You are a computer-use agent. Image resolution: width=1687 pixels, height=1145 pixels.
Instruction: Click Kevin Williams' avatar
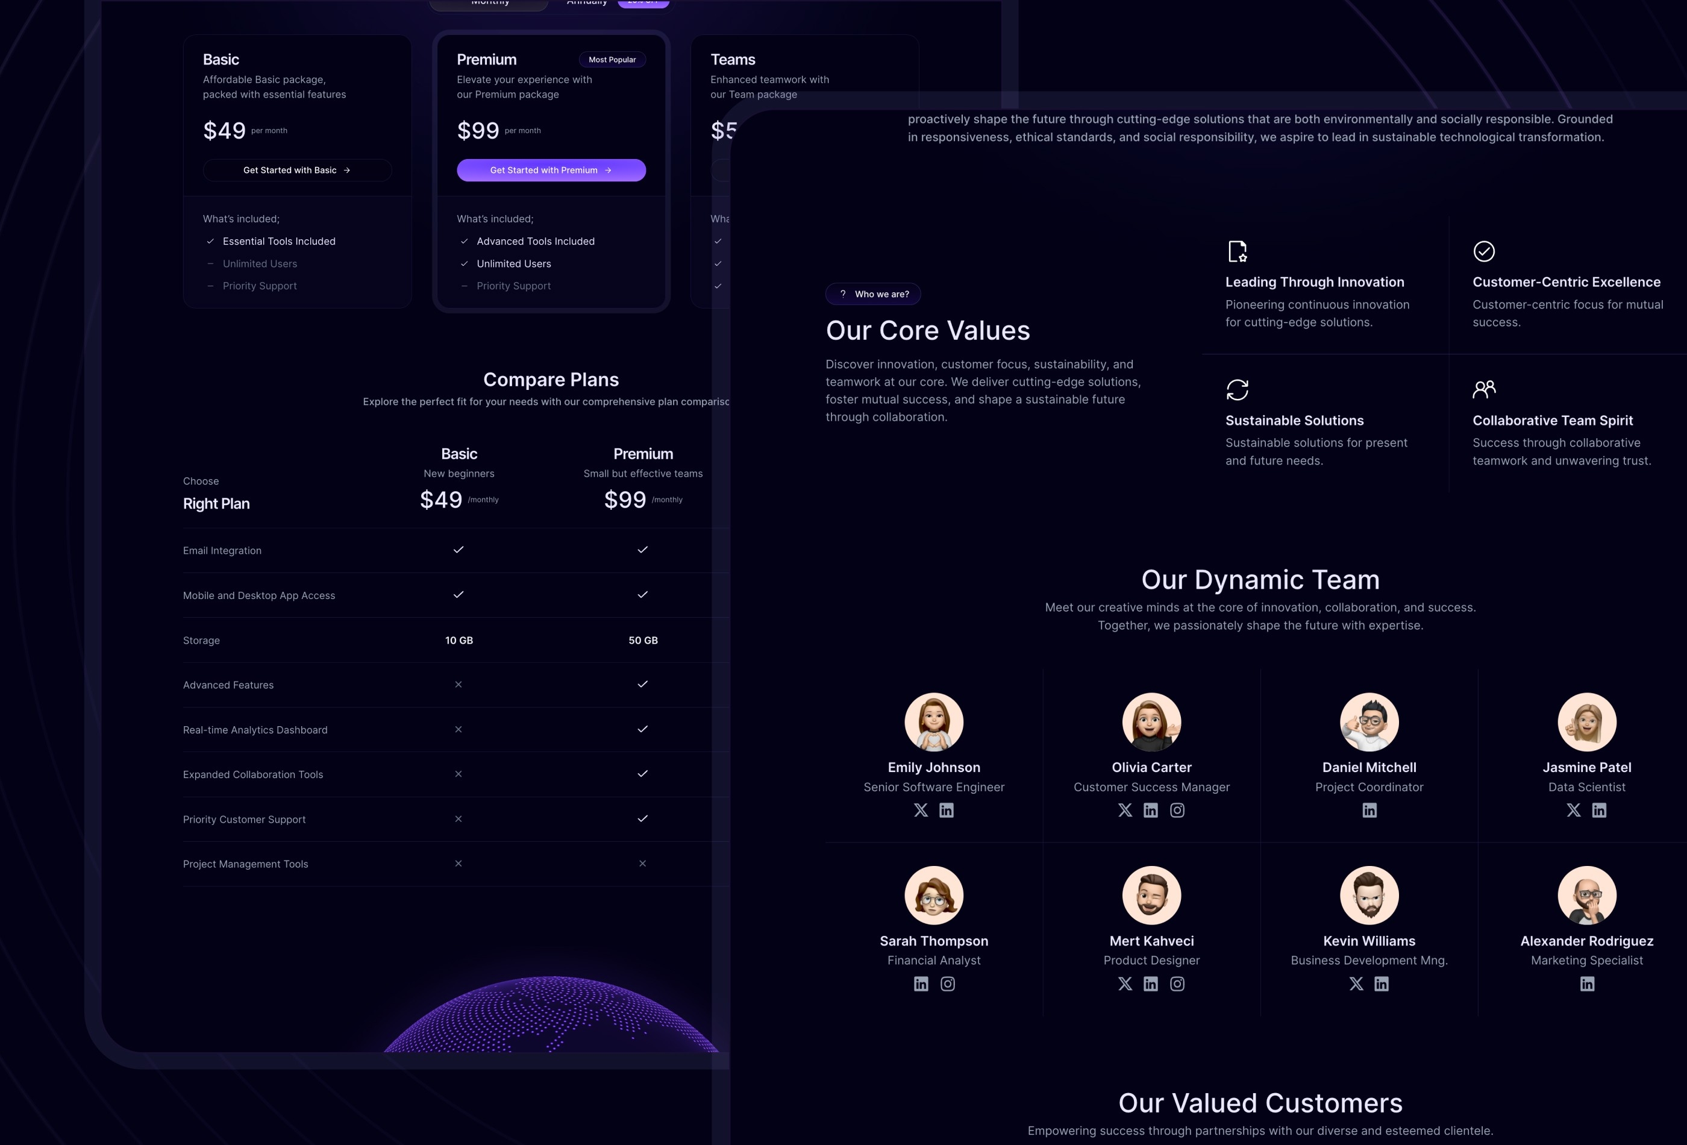[1369, 896]
